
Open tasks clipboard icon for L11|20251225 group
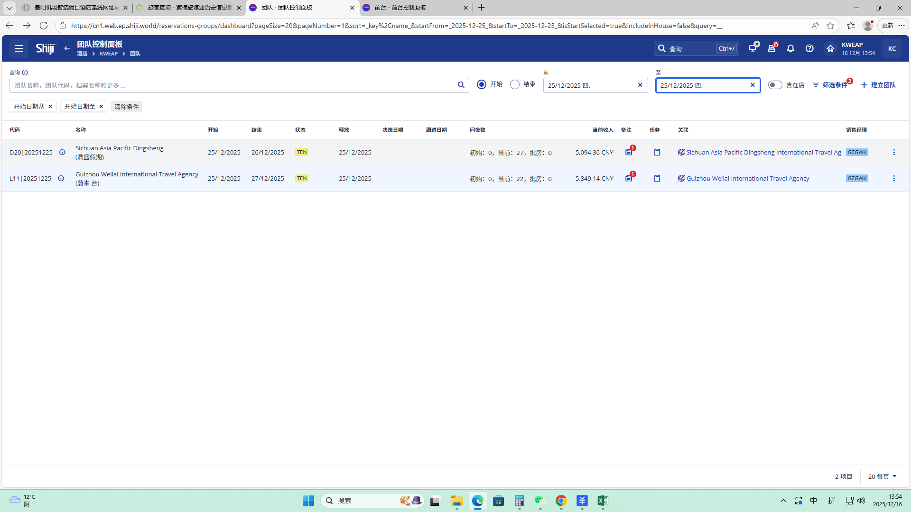657,178
